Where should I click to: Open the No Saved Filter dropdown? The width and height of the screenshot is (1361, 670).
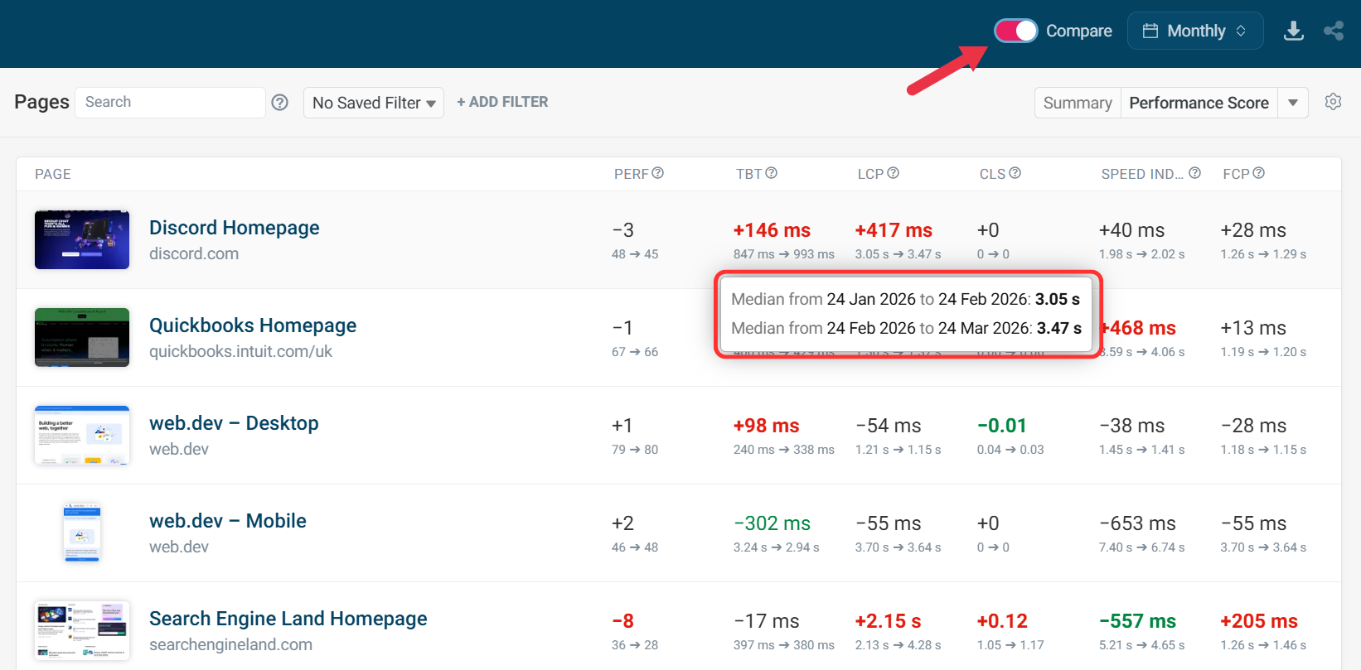click(374, 103)
